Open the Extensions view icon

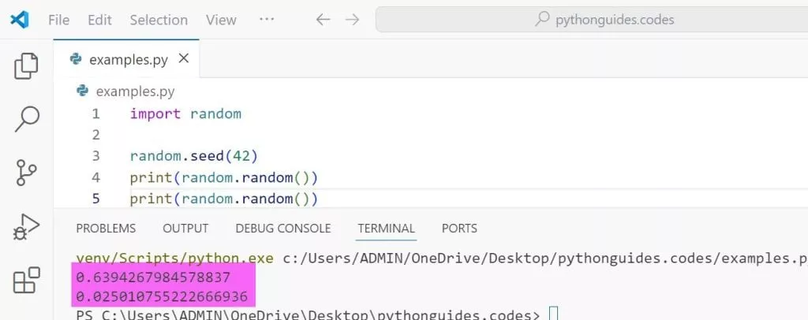click(27, 280)
